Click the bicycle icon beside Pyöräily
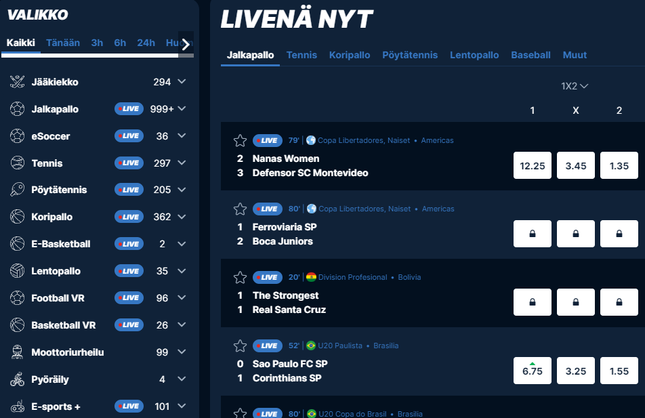The width and height of the screenshot is (645, 418). pos(18,379)
